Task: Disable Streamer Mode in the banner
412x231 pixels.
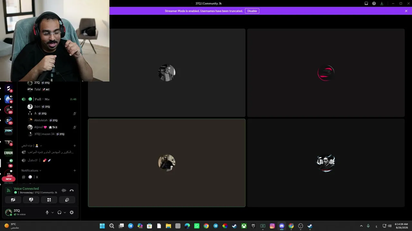Action: pyautogui.click(x=252, y=11)
